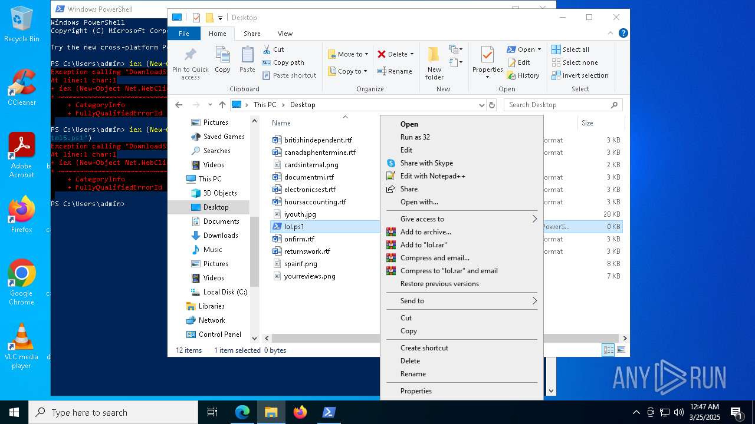Open the File tab

click(184, 34)
